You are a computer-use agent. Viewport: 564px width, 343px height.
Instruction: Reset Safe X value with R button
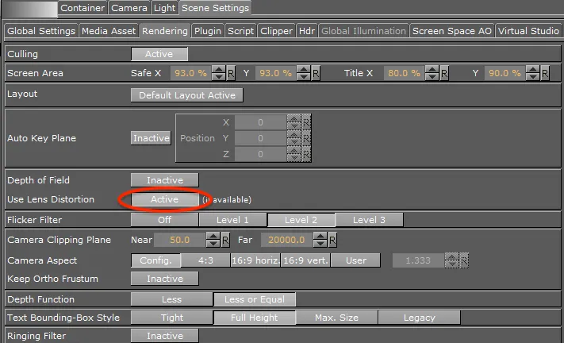pyautogui.click(x=231, y=73)
